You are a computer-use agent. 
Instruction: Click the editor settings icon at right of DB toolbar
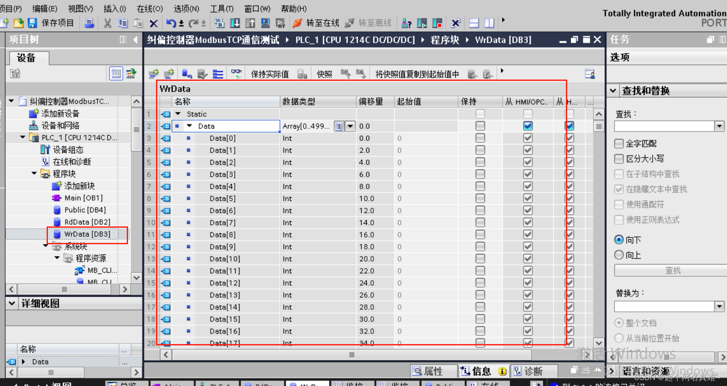(590, 74)
